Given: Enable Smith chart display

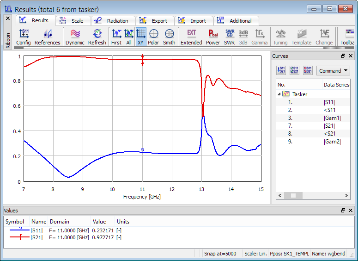Looking at the screenshot, I should point(169,37).
